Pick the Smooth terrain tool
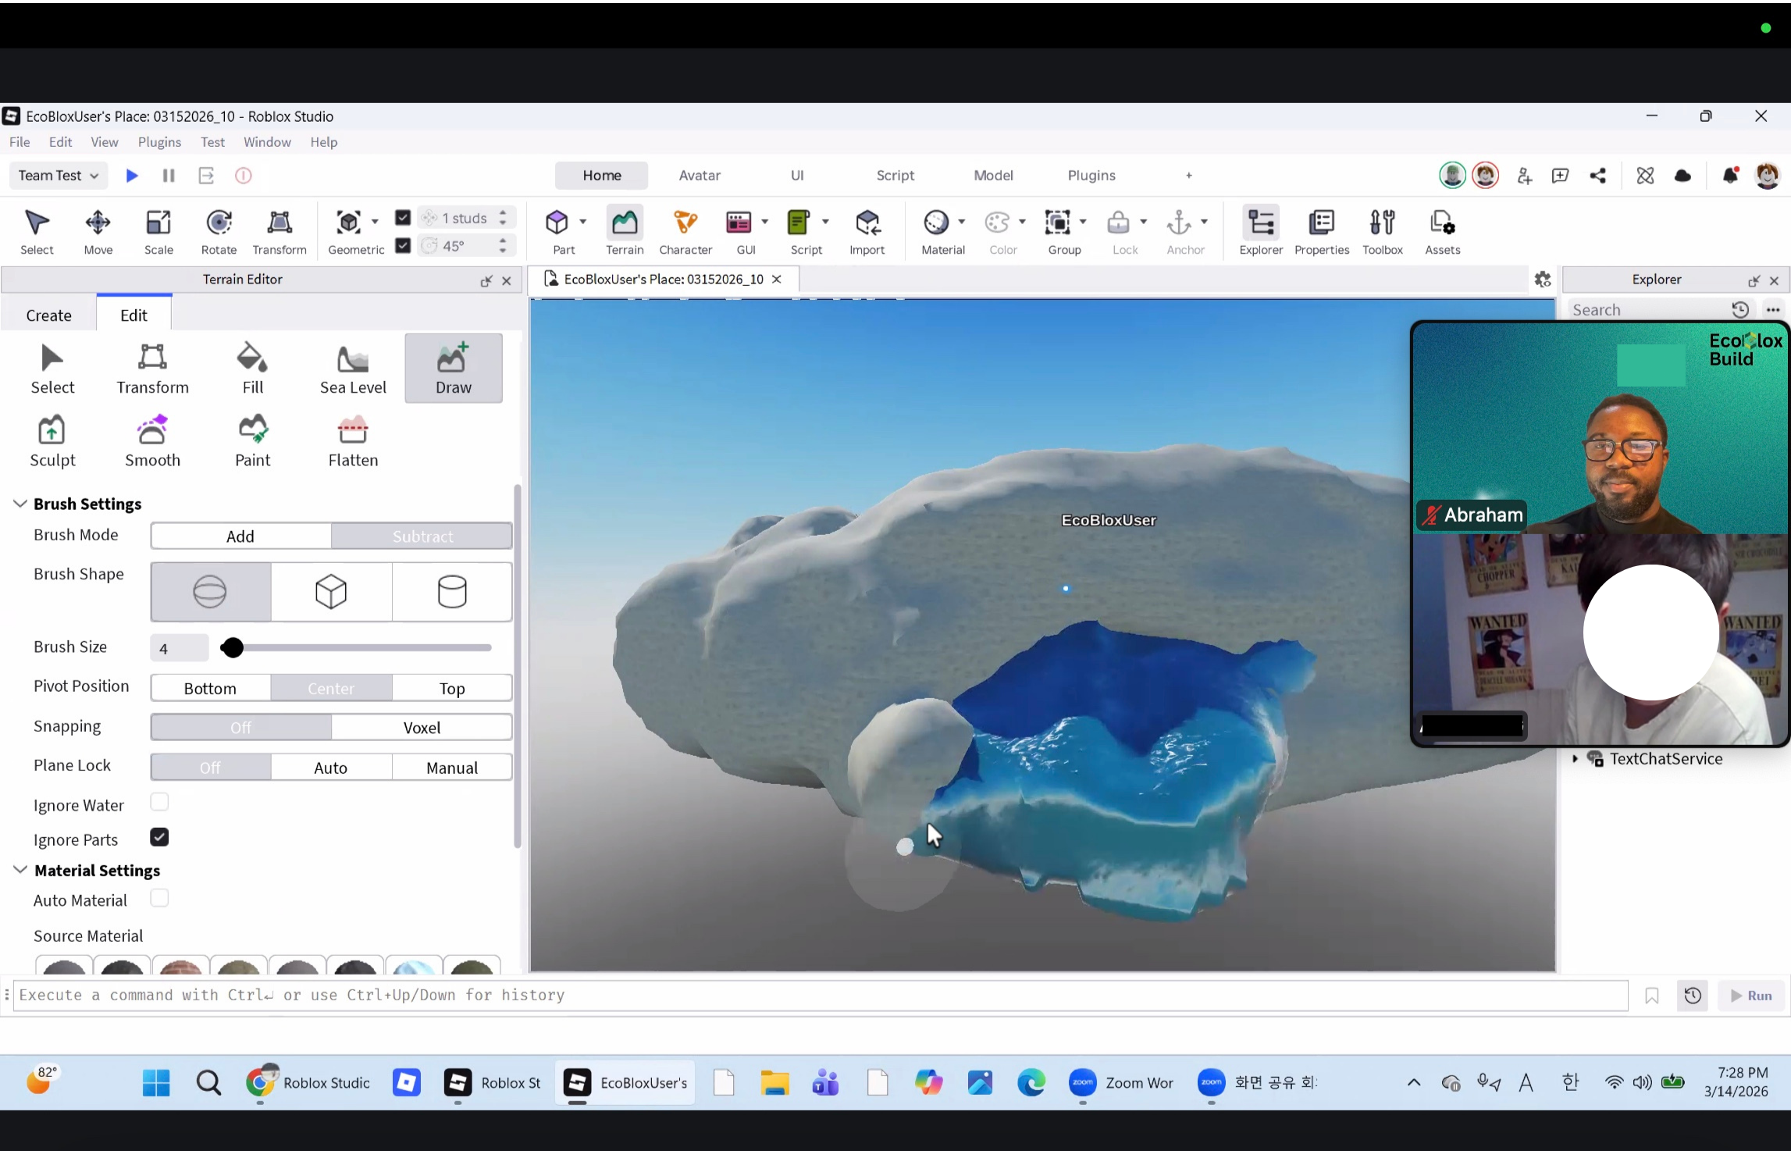1791x1151 pixels. (152, 441)
